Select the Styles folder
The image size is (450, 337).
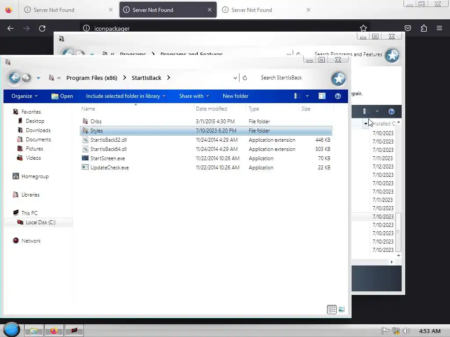[x=206, y=130]
